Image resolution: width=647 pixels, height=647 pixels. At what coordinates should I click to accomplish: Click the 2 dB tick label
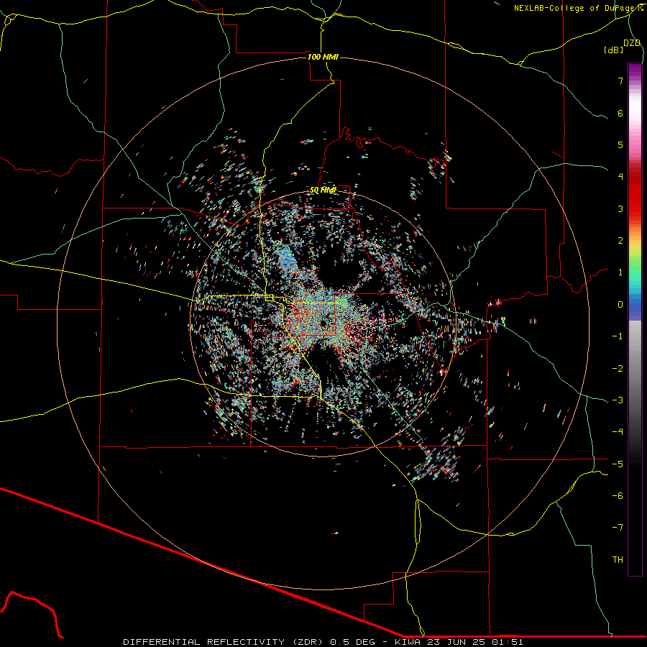pos(620,241)
